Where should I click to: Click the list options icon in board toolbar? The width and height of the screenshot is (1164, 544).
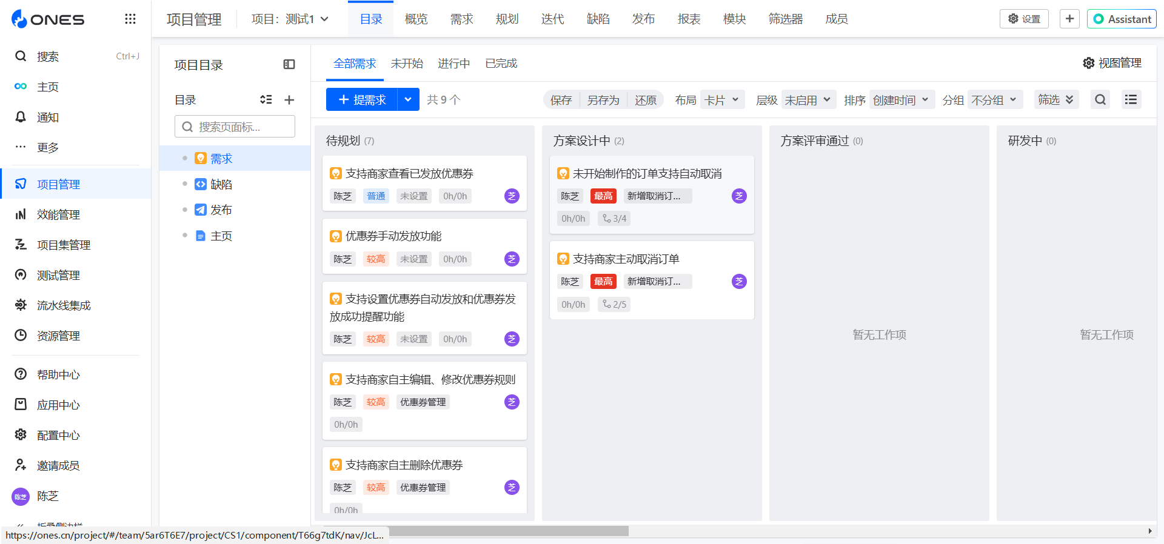tap(1131, 99)
